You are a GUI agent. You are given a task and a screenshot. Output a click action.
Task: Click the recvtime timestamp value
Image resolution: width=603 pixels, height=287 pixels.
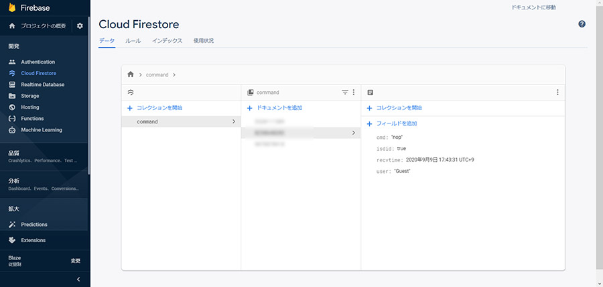[440, 160]
